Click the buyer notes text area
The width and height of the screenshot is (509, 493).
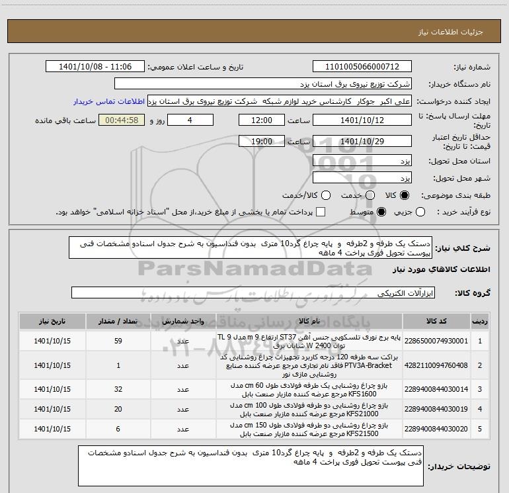click(x=251, y=466)
